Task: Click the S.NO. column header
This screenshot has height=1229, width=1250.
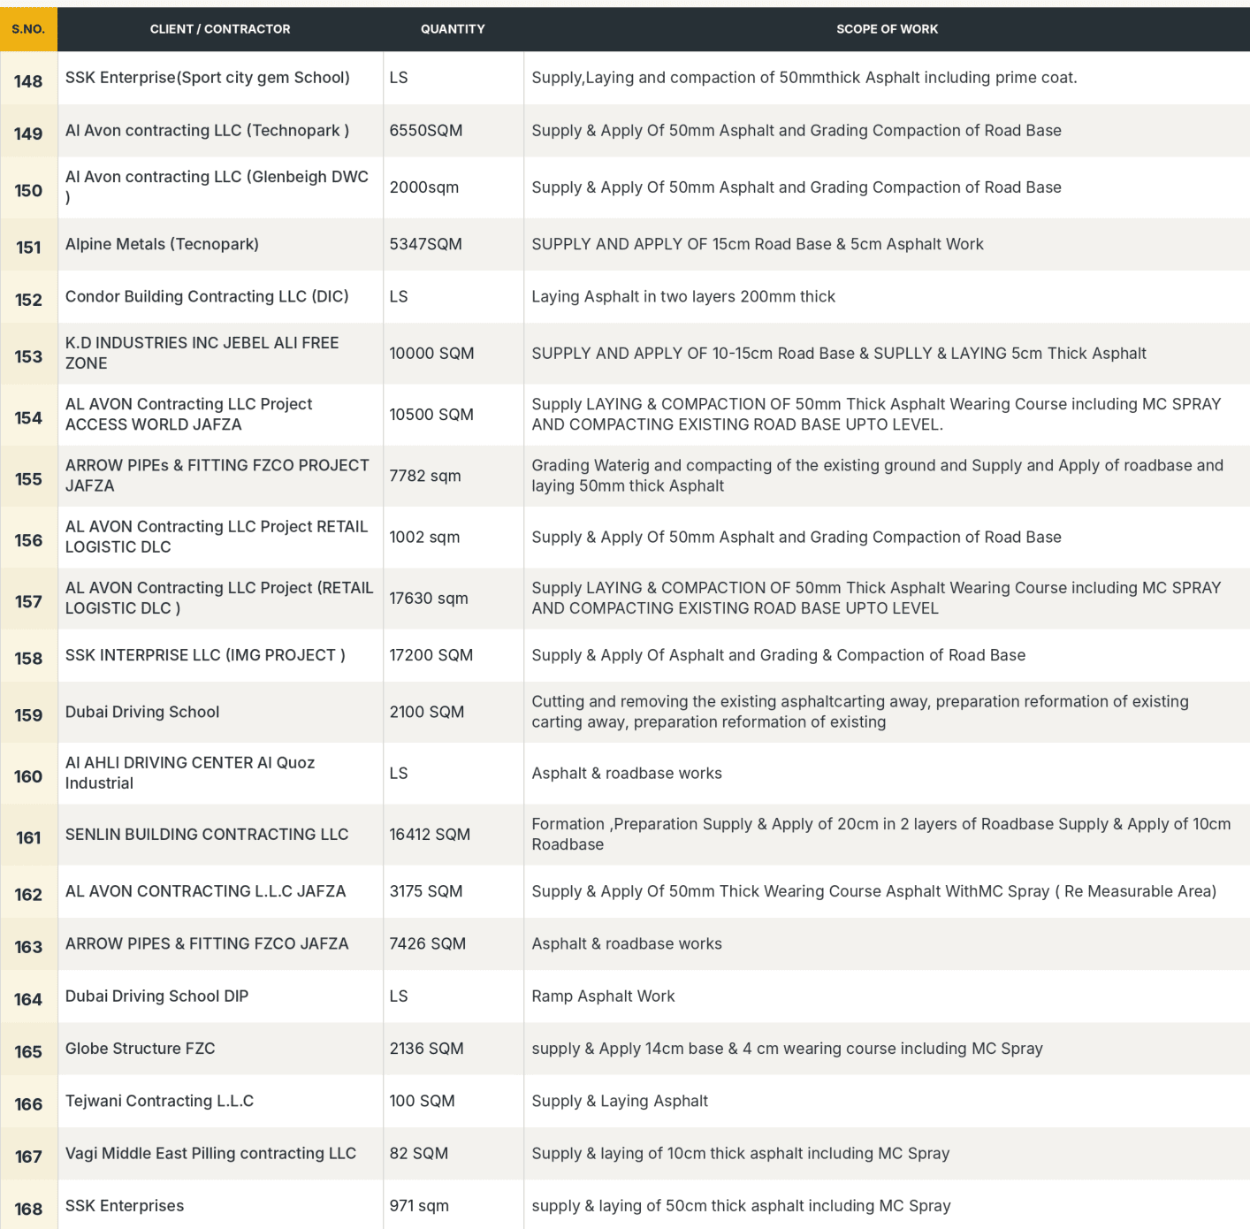Action: [x=28, y=29]
